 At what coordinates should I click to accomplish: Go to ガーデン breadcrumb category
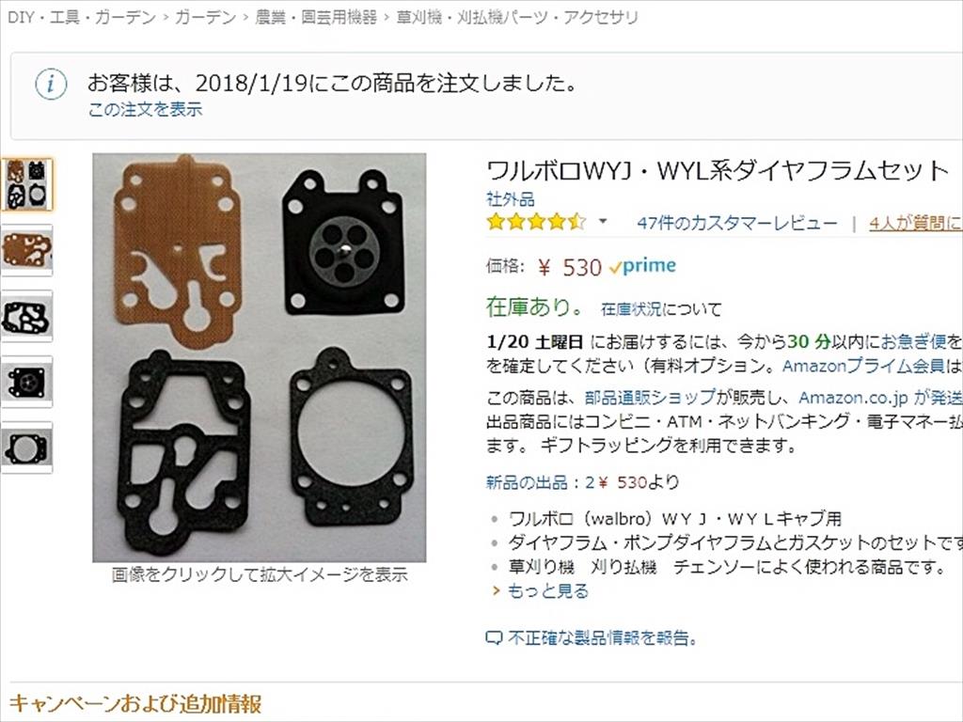[x=205, y=17]
